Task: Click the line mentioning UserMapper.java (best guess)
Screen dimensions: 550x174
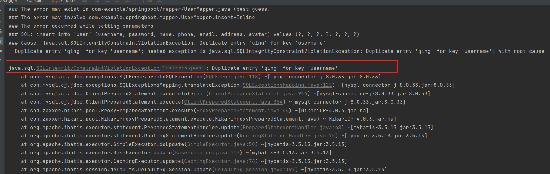Action: pyautogui.click(x=139, y=9)
